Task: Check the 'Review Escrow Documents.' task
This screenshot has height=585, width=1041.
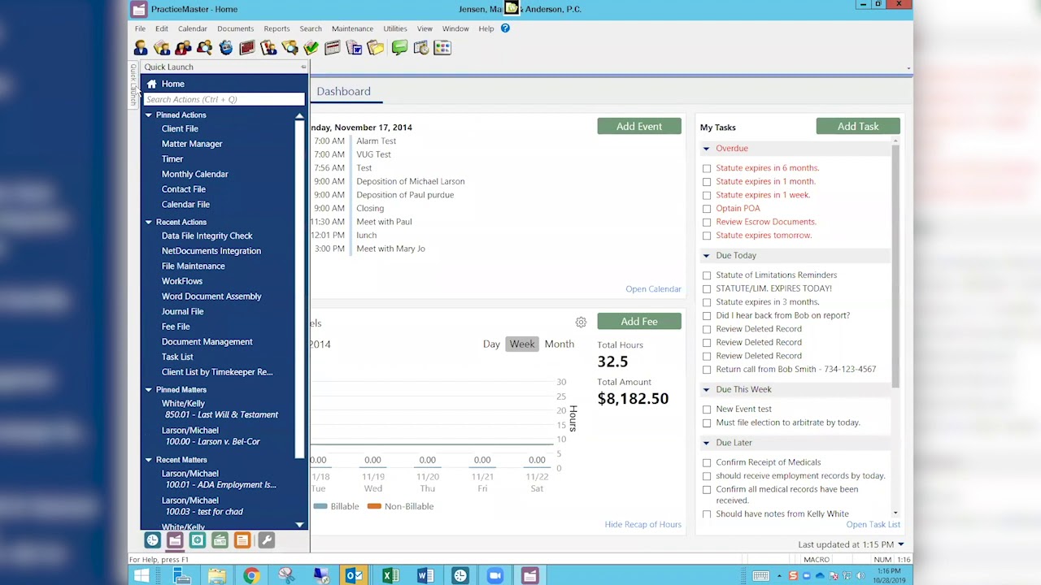Action: pos(707,222)
